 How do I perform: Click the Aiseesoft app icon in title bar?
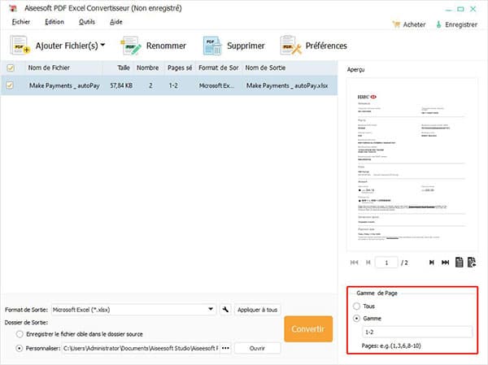click(x=13, y=9)
